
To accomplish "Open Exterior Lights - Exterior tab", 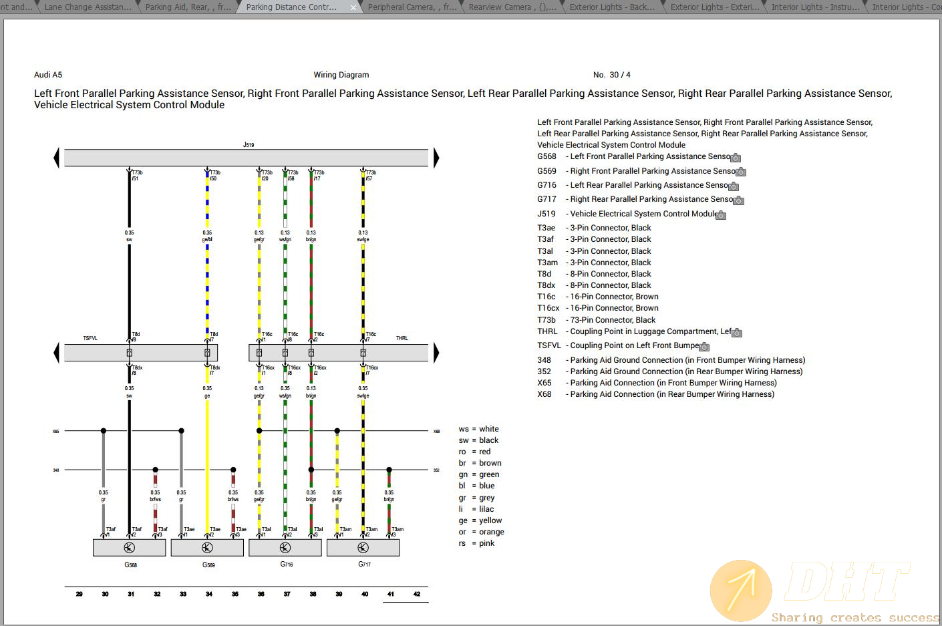I will (715, 7).
